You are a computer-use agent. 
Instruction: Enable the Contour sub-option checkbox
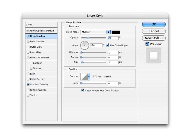(x=31, y=63)
